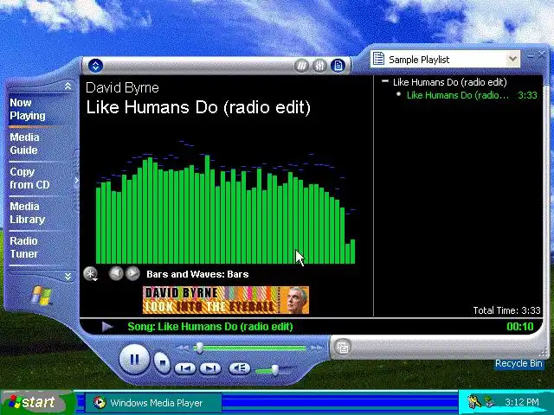Click the seek bar position knob

pyautogui.click(x=200, y=348)
